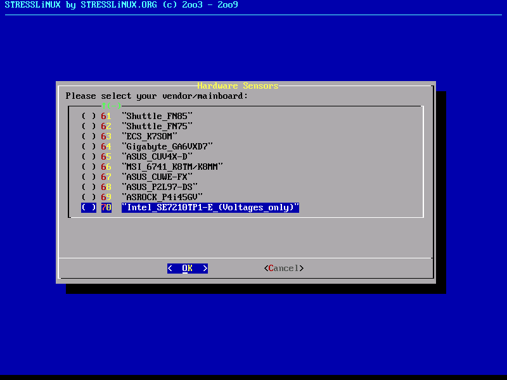Click list number 67
507x380 pixels.
click(x=106, y=177)
